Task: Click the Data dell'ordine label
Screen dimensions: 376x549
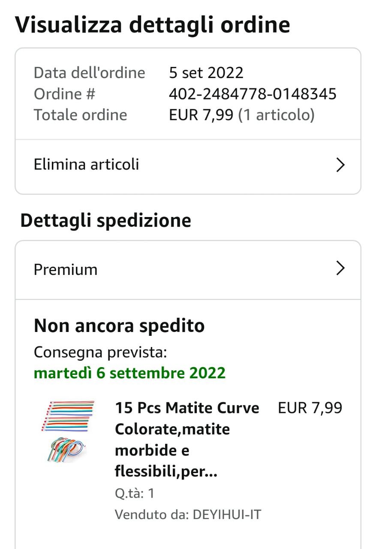Action: 89,72
